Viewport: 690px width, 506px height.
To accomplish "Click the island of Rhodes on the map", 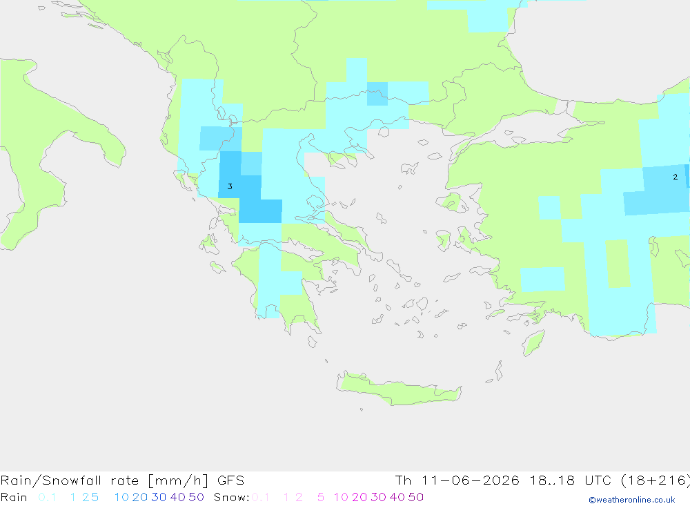I will click(533, 343).
